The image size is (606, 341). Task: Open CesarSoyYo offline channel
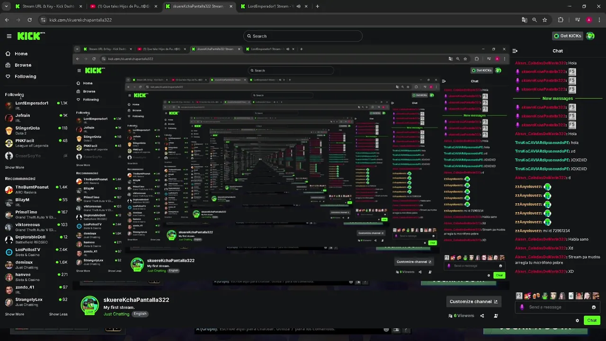point(36,156)
